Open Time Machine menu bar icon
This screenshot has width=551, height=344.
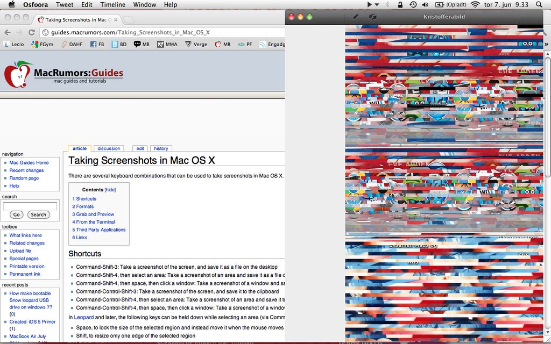(413, 4)
